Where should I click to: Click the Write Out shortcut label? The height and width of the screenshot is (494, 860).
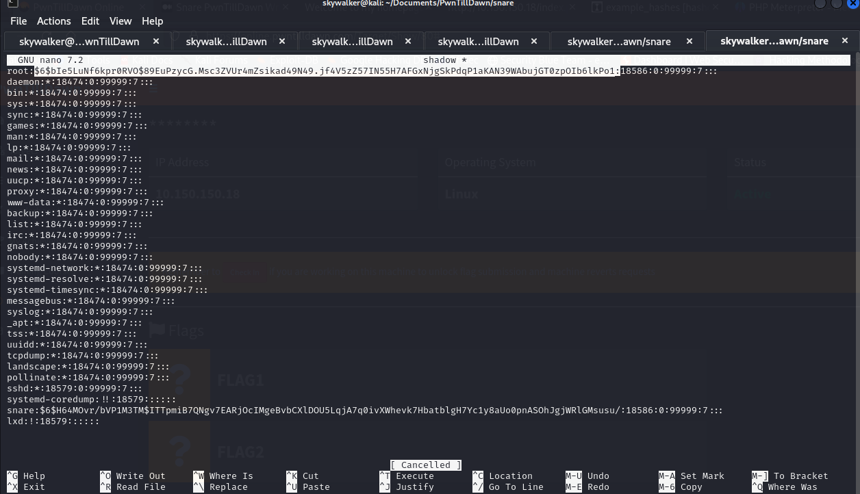pos(140,476)
